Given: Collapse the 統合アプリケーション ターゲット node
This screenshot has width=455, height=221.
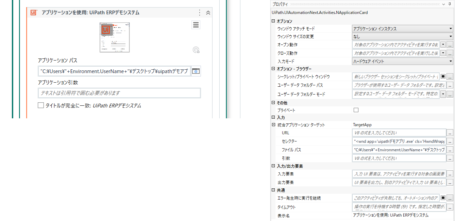Looking at the screenshot, I should [273, 125].
